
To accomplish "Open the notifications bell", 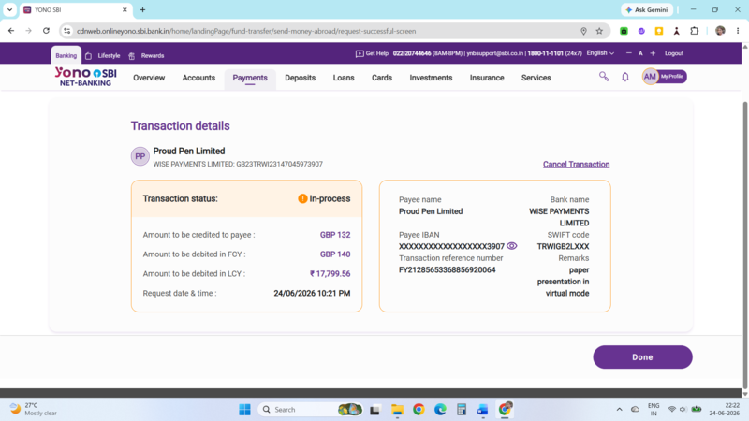I will pos(624,77).
